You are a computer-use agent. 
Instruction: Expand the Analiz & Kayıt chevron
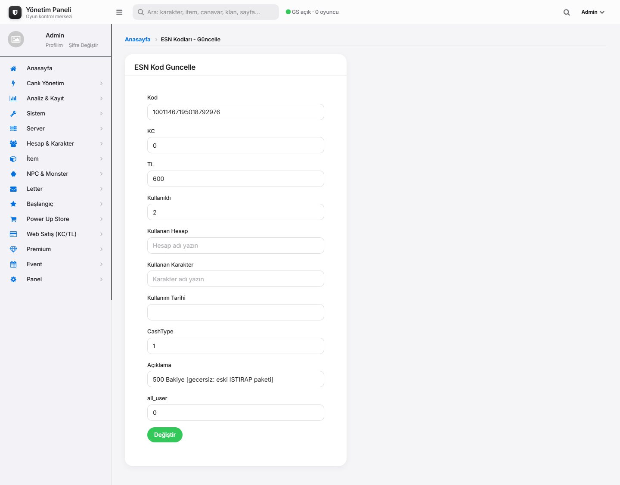coord(102,99)
